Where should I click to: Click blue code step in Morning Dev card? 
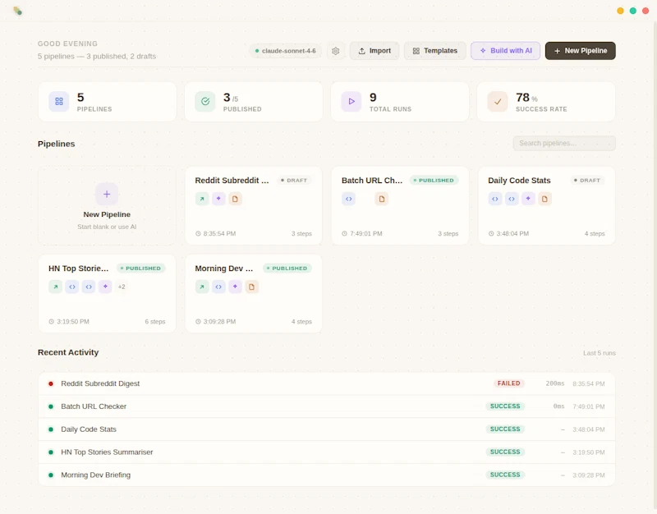point(218,287)
